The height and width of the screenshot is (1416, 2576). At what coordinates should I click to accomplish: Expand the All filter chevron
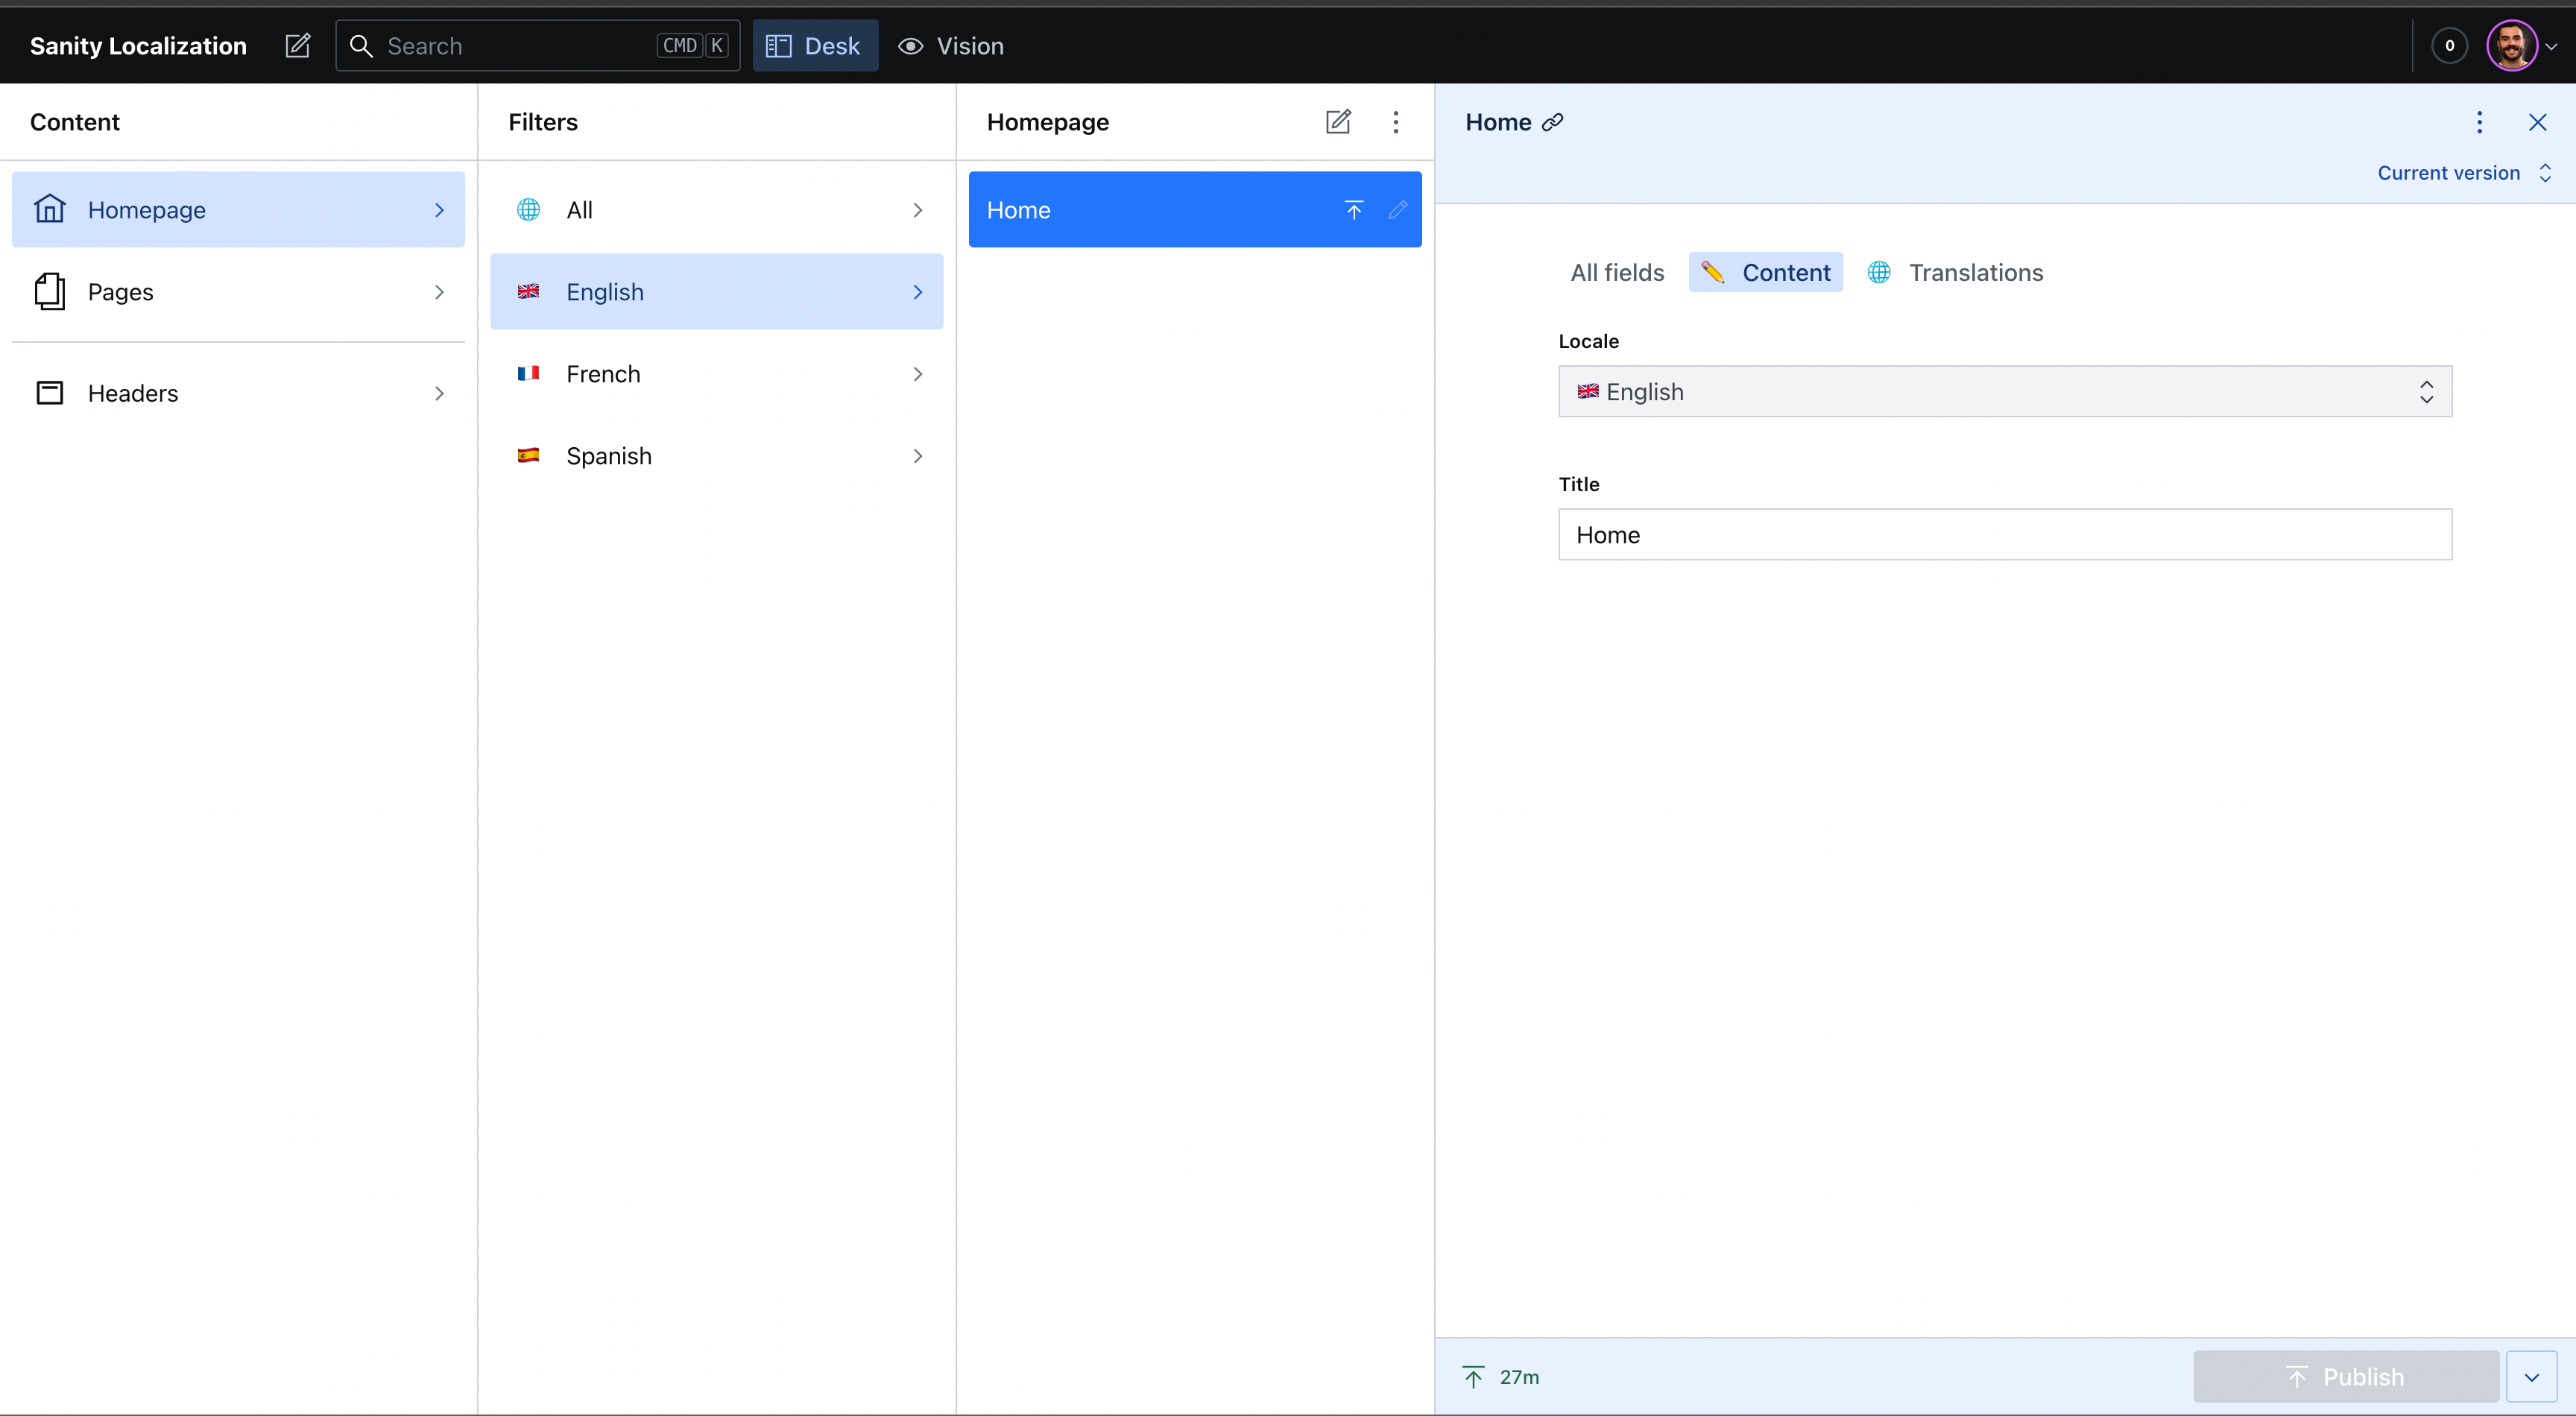tap(918, 210)
